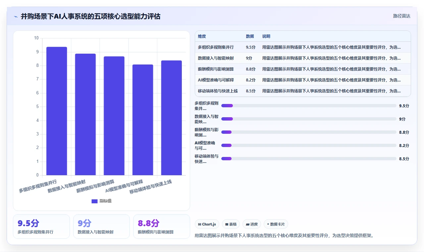Click the sparkle icon in 数据卡片 chip
Viewport: 424px width, 252px height.
(x=268, y=224)
